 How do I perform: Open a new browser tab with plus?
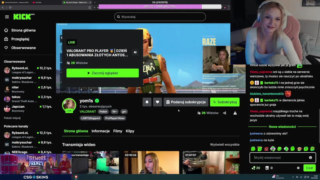94,2
